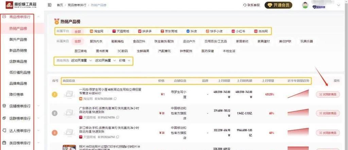Copy product ID 591652748784
The image size is (348, 150).
tap(118, 117)
